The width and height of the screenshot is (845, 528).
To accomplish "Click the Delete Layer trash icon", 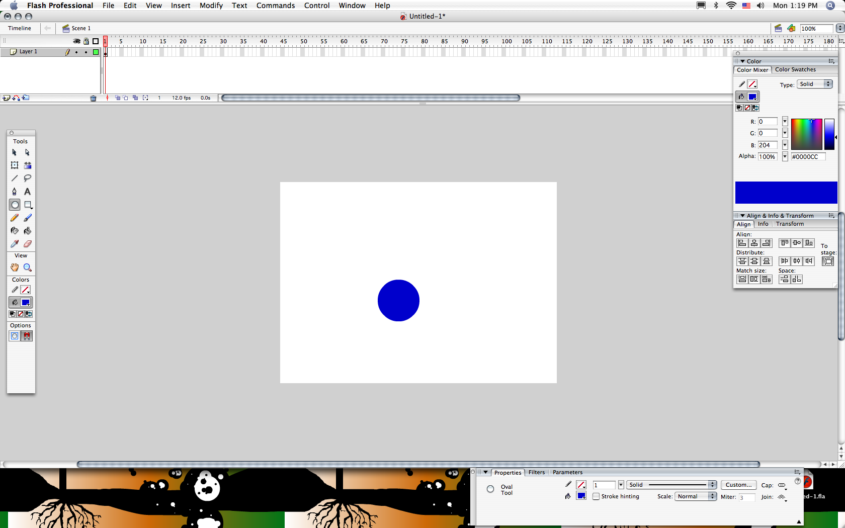I will [x=93, y=98].
